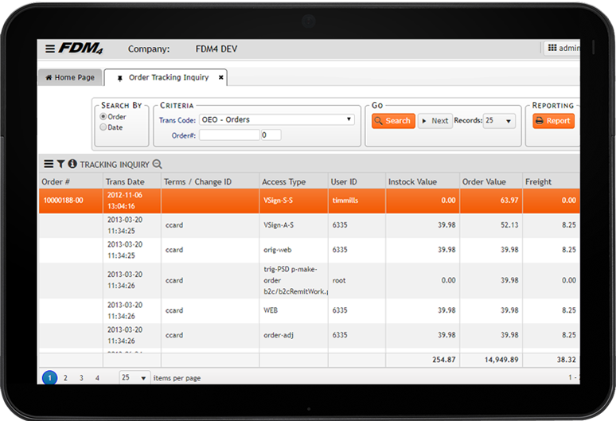This screenshot has height=421, width=616.
Task: Click the WEB access type cell
Action: pyautogui.click(x=294, y=310)
